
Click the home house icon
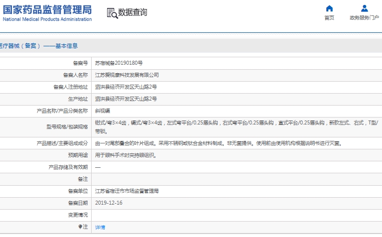[x=329, y=8]
